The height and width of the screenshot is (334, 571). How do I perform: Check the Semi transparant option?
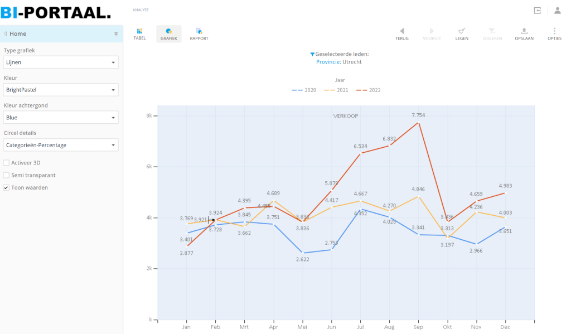[6, 175]
